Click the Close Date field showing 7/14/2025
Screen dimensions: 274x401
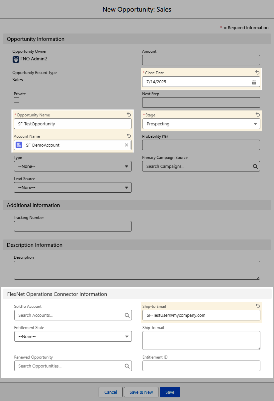coord(201,82)
